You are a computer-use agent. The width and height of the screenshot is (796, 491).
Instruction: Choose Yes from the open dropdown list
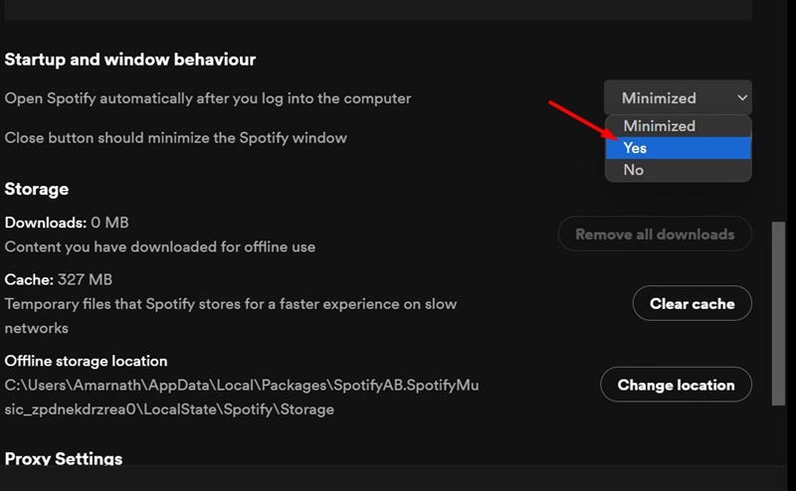click(x=678, y=148)
